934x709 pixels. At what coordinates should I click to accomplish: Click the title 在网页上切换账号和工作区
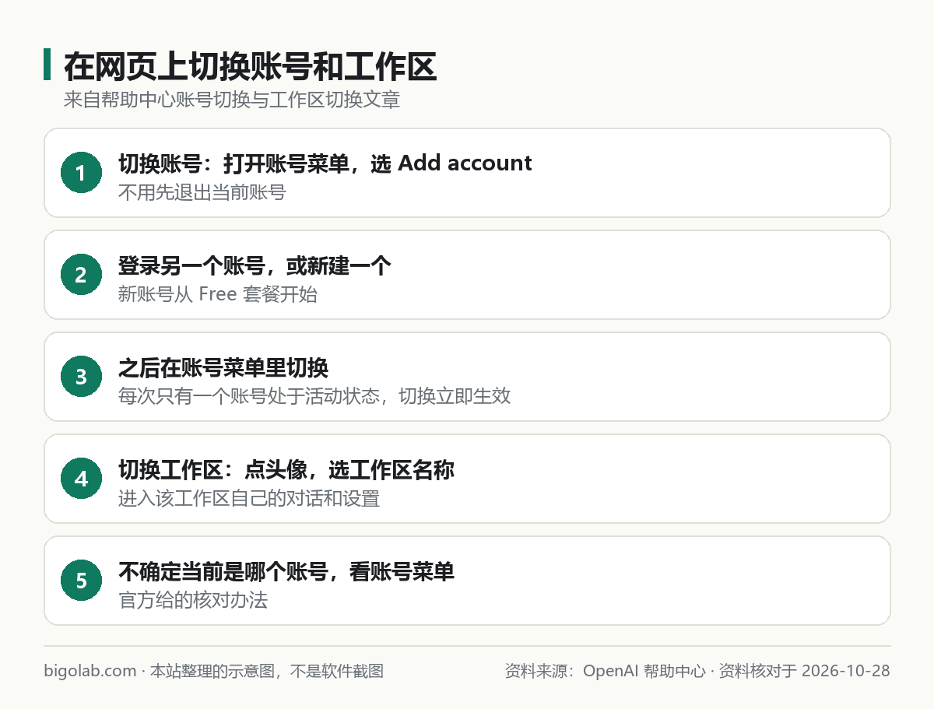click(x=250, y=66)
